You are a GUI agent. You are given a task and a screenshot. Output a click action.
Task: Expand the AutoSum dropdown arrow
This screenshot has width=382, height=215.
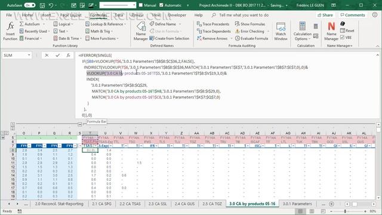(x=44, y=24)
